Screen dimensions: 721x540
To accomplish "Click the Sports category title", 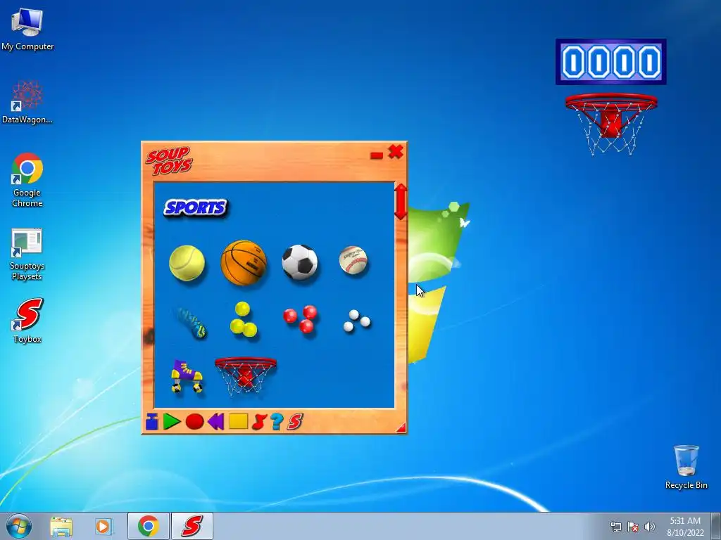I will (x=196, y=207).
